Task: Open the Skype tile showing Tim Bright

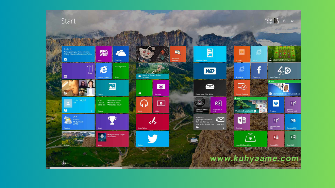Action: tap(78, 105)
